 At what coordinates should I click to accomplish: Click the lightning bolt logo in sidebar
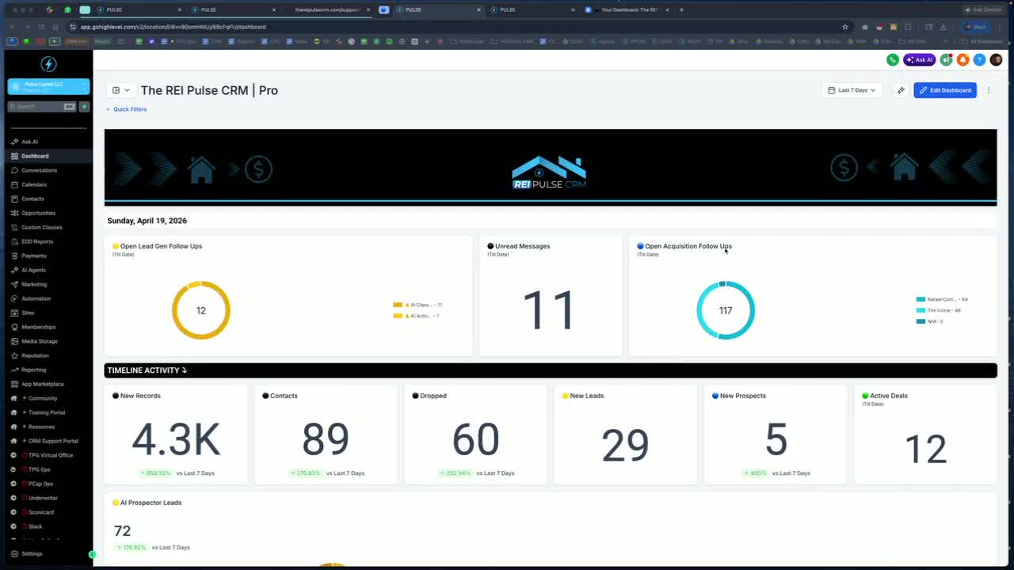pyautogui.click(x=48, y=64)
